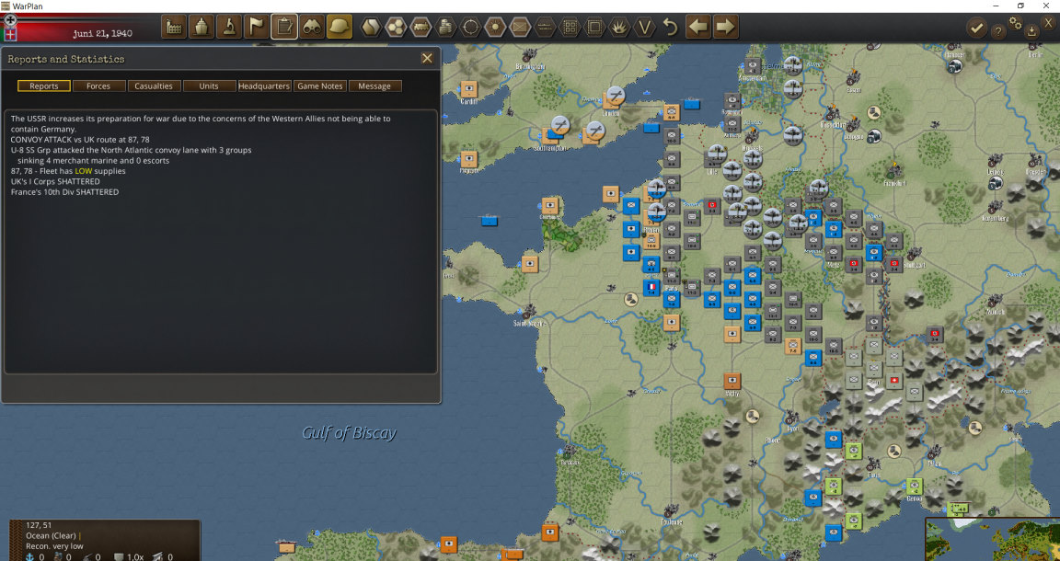
Task: Toggle the envelope overlay hex button
Action: point(520,28)
